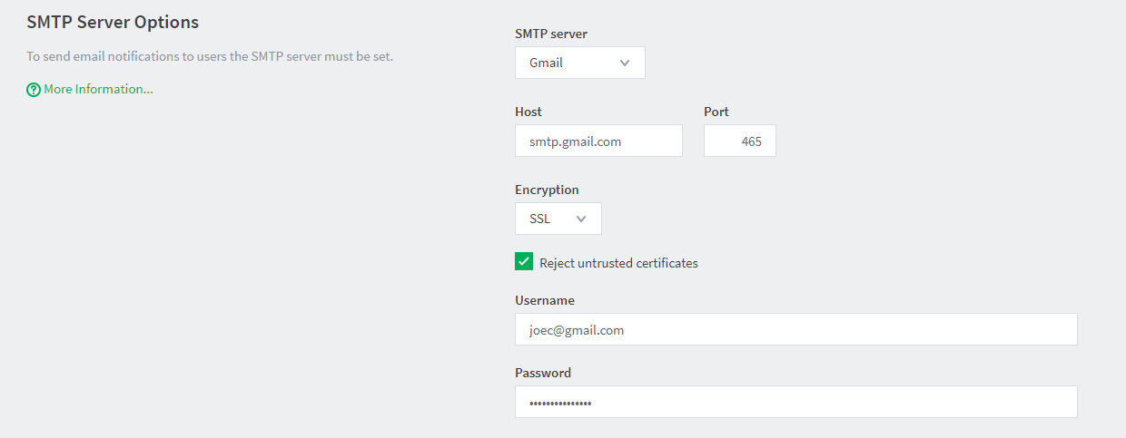The width and height of the screenshot is (1126, 438).
Task: Click the Password field label
Action: 543,373
